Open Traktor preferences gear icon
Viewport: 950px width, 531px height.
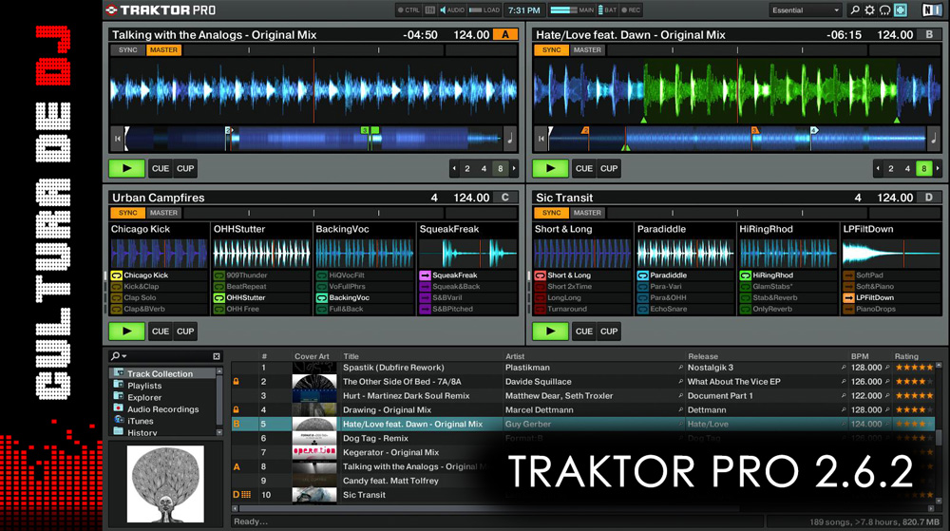[869, 10]
